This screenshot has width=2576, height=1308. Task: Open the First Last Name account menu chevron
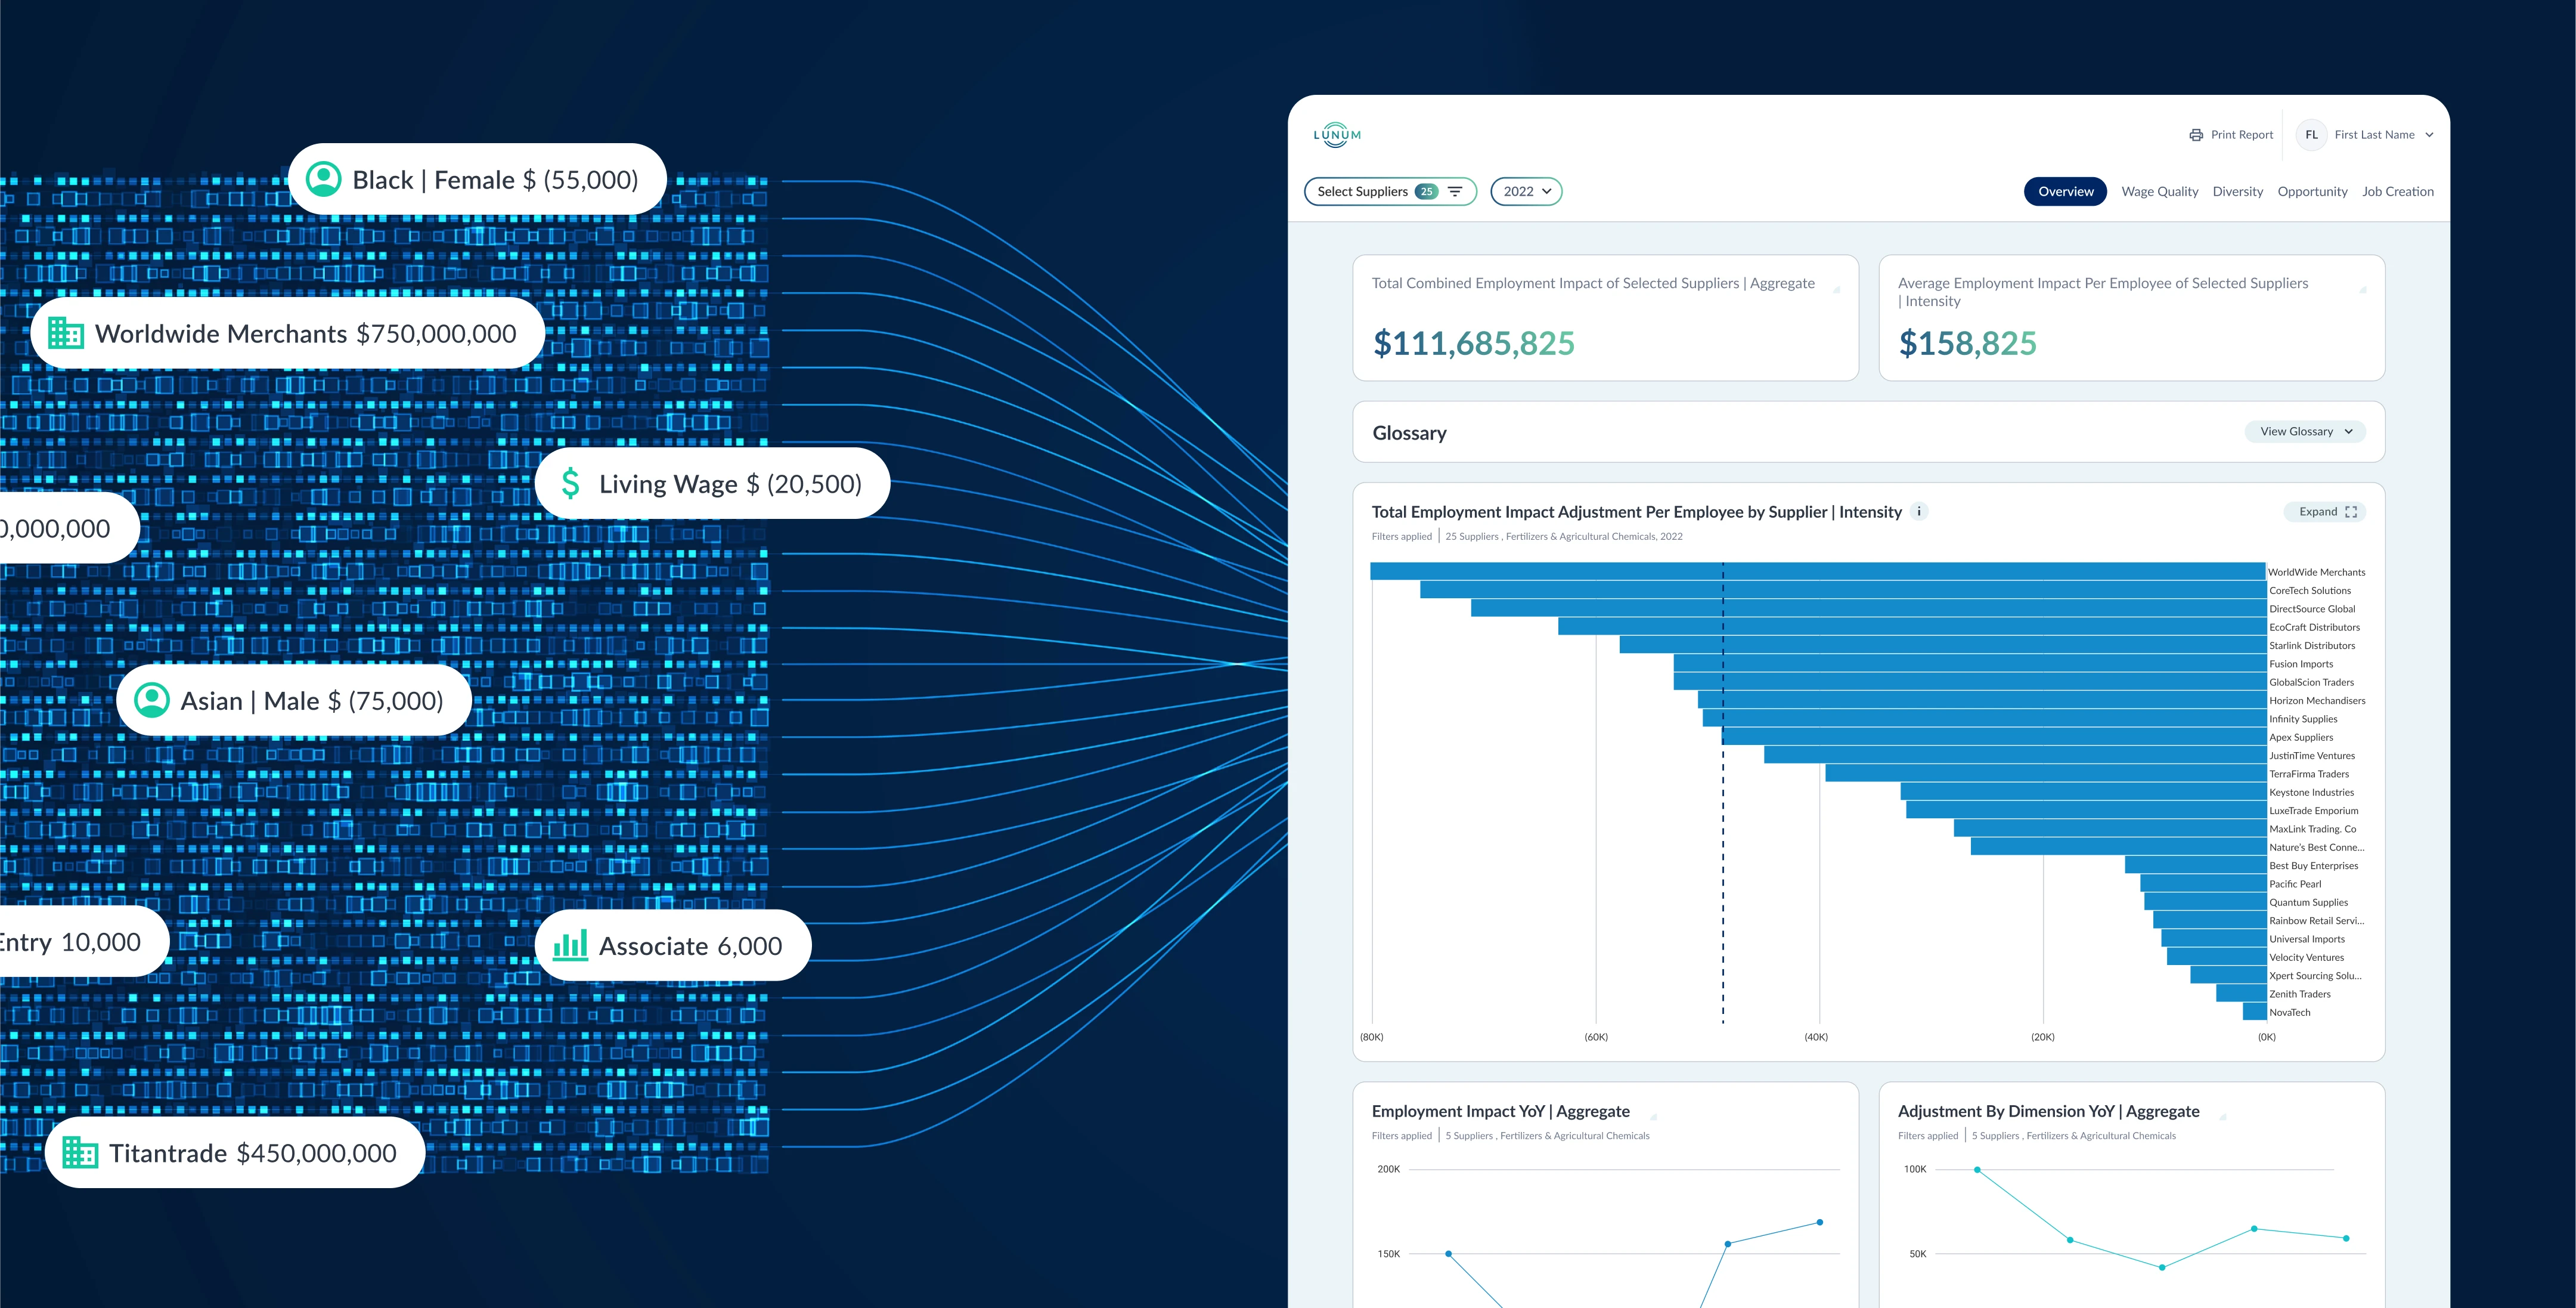pyautogui.click(x=2429, y=135)
